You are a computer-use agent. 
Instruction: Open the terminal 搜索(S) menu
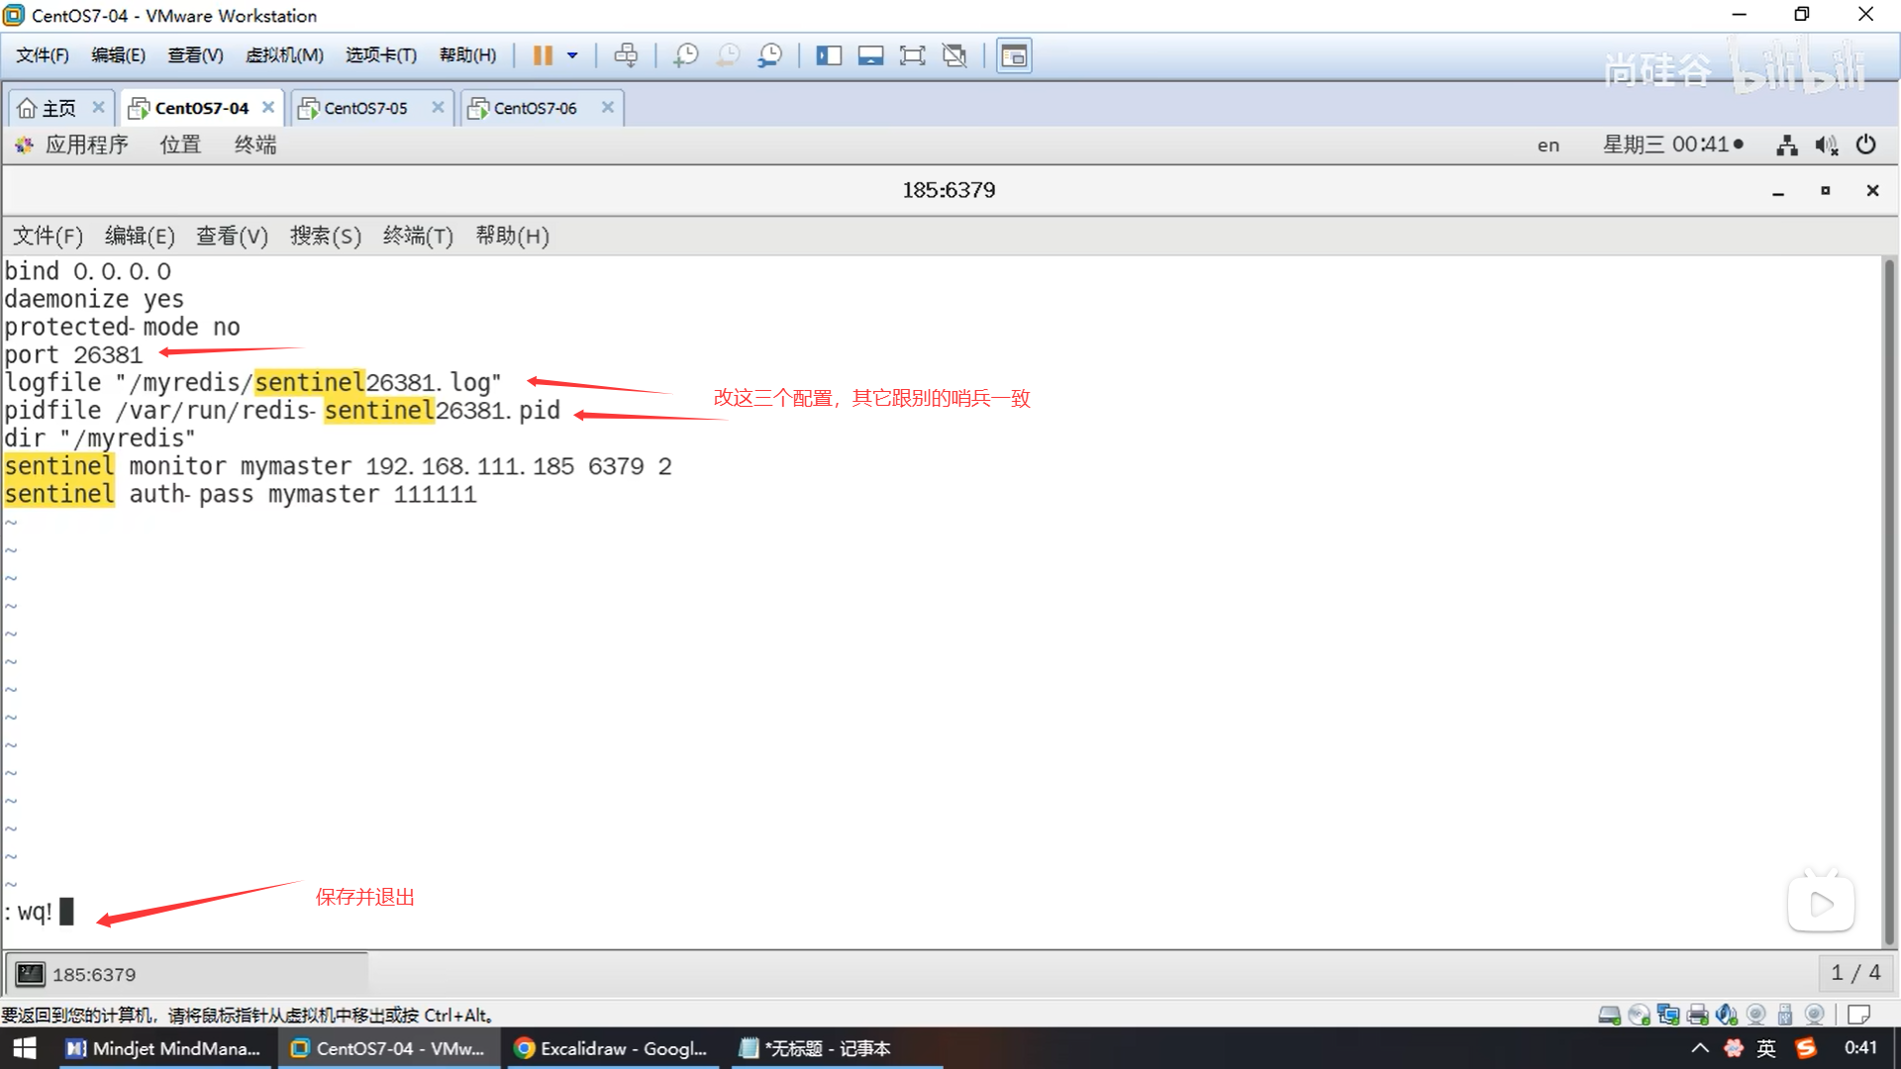point(325,236)
